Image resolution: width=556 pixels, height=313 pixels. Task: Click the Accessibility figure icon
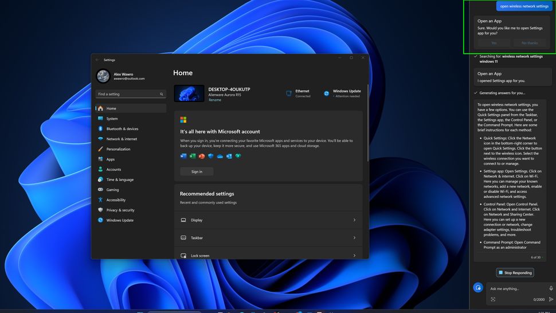100,200
